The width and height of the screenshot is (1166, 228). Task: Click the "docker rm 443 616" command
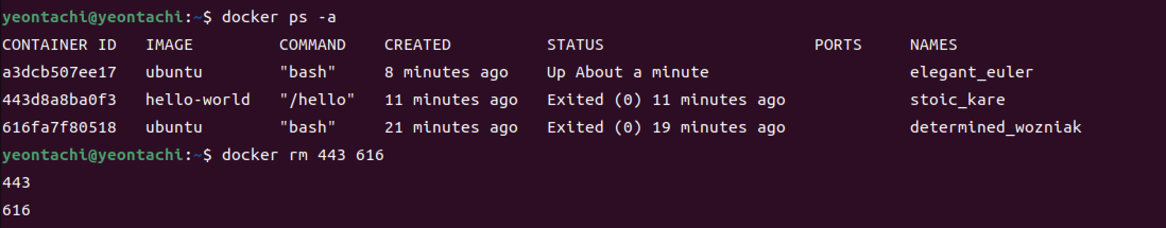pyautogui.click(x=303, y=155)
